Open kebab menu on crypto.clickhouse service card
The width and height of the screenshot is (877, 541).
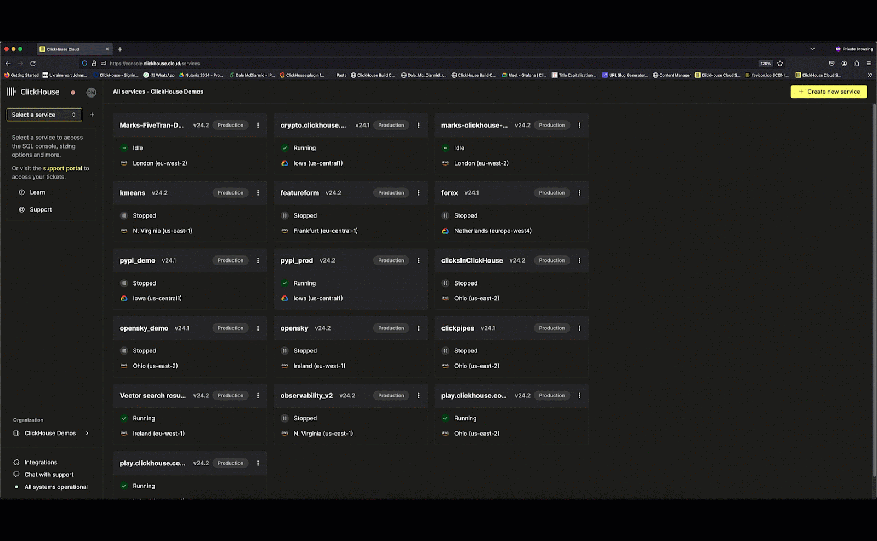[418, 126]
